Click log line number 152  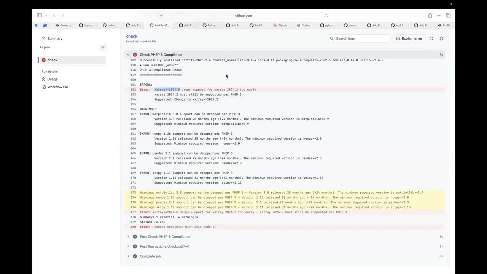coord(133,90)
